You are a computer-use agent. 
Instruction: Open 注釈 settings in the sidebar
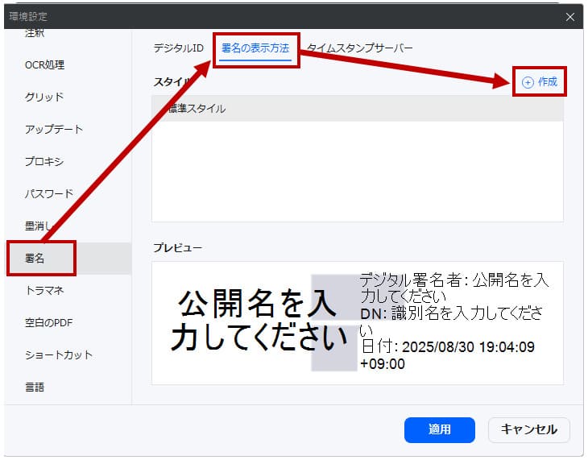tap(35, 34)
